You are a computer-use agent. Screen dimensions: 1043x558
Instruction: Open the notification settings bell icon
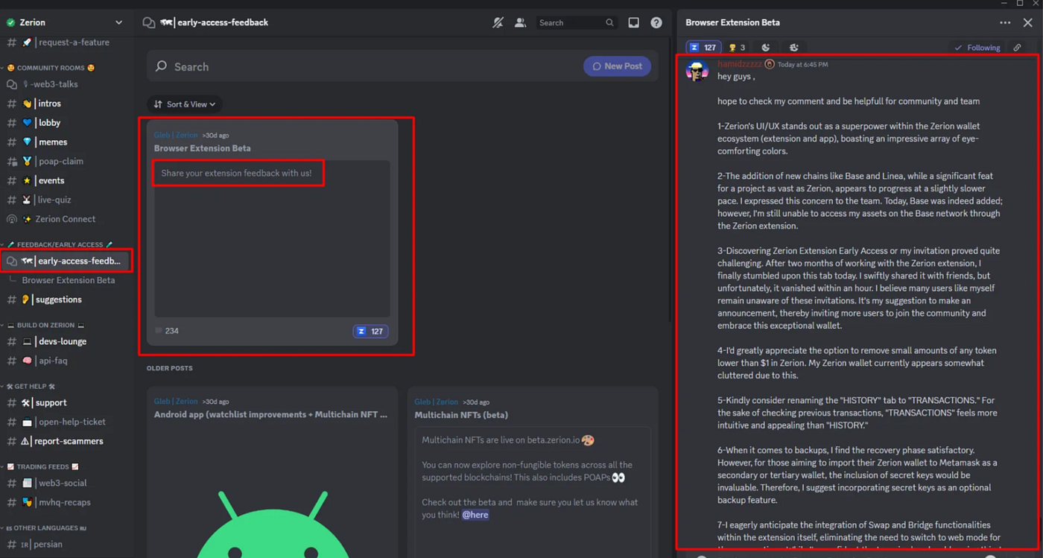(498, 23)
